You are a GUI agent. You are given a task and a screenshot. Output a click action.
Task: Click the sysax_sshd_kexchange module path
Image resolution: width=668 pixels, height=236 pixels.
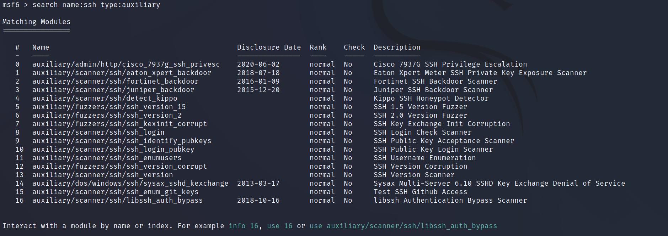(x=130, y=184)
